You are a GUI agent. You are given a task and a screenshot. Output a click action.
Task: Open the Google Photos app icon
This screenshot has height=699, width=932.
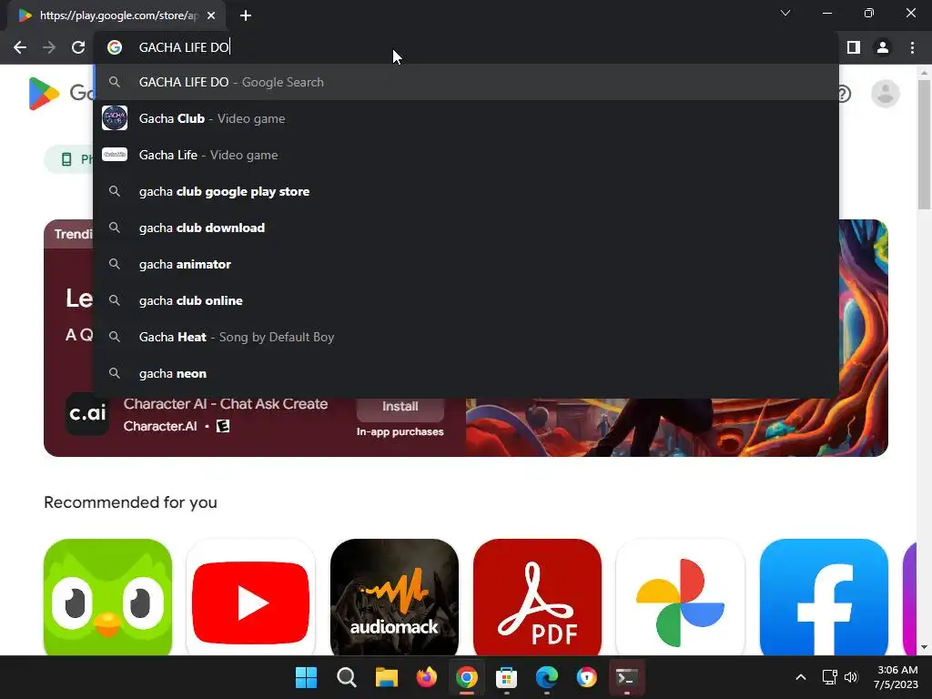point(681,597)
